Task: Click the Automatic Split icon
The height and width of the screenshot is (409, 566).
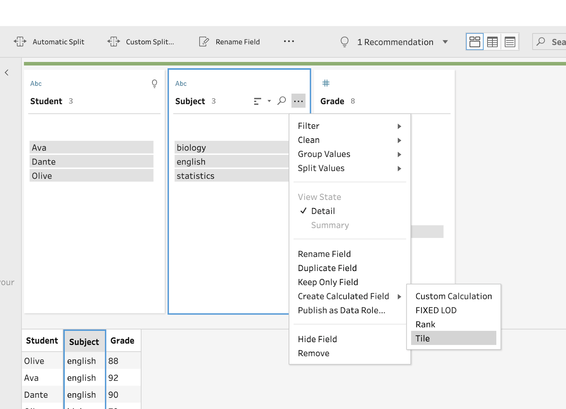Action: click(x=20, y=42)
